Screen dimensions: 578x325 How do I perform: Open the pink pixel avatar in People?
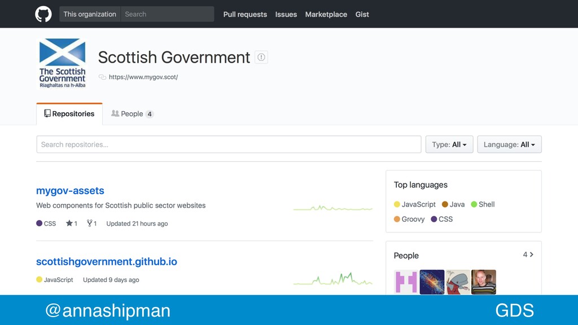[406, 282]
